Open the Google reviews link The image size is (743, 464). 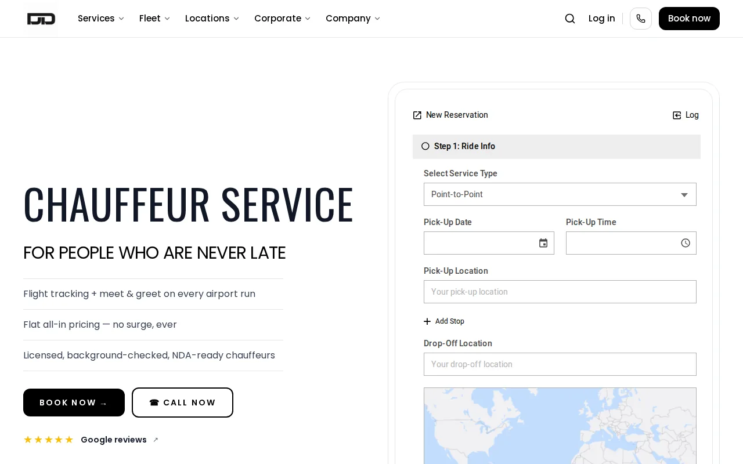point(114,440)
